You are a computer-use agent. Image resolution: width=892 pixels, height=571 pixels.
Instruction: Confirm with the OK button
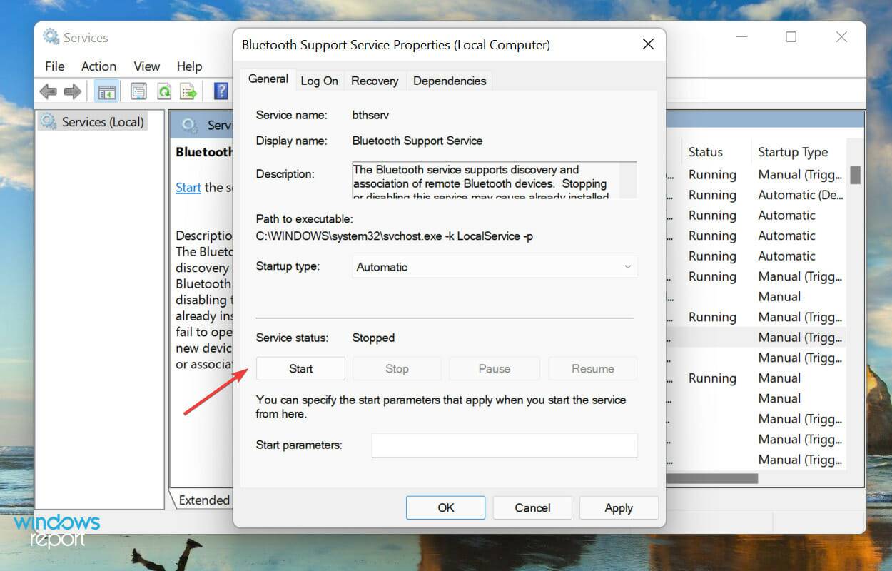(446, 507)
